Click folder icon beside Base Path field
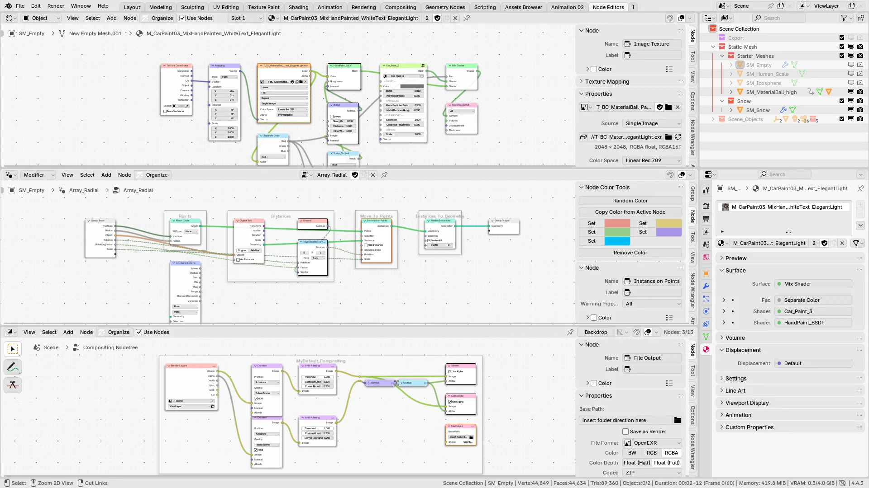This screenshot has height=488, width=869. (678, 420)
